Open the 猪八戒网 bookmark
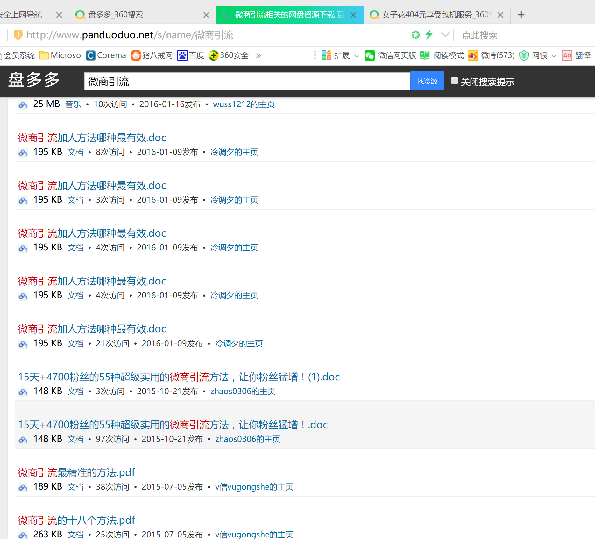The width and height of the screenshot is (595, 539). pos(152,55)
